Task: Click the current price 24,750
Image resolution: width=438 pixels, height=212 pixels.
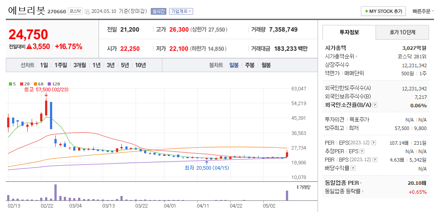Action: 28,35
